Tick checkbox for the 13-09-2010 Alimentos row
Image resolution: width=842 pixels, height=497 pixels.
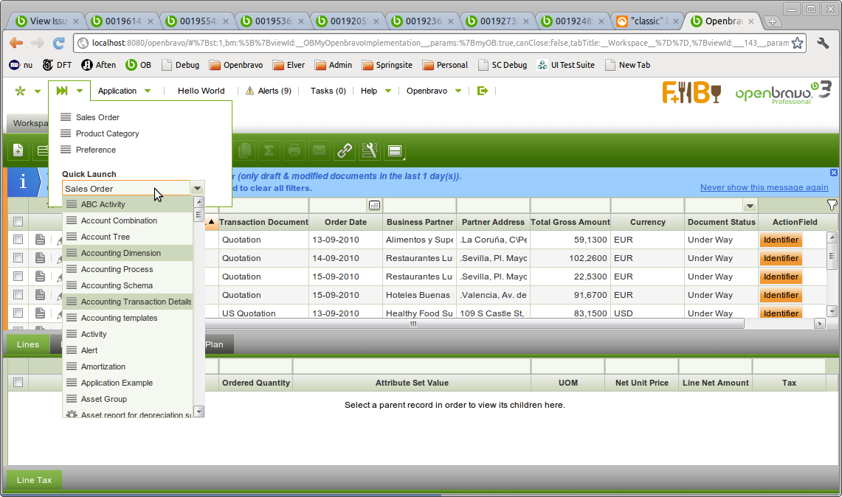tap(18, 240)
